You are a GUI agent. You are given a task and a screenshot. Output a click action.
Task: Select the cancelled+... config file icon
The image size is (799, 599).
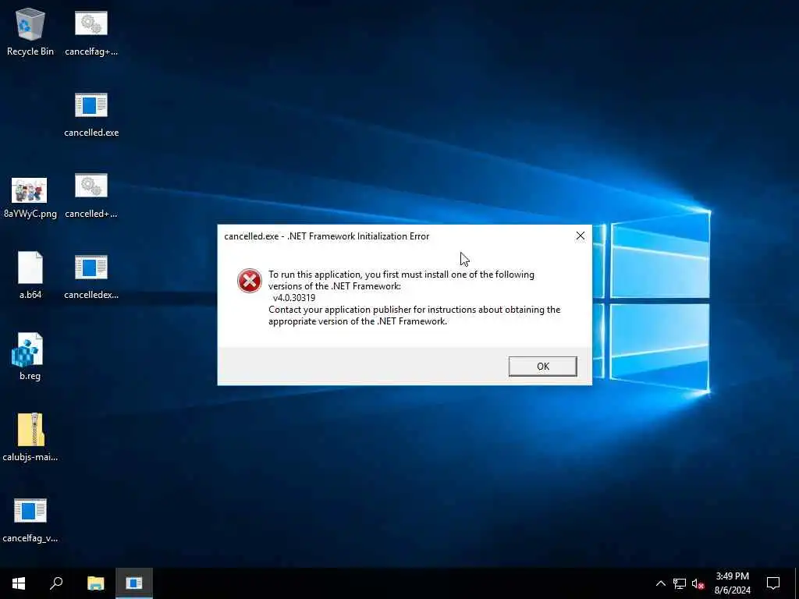click(x=91, y=196)
